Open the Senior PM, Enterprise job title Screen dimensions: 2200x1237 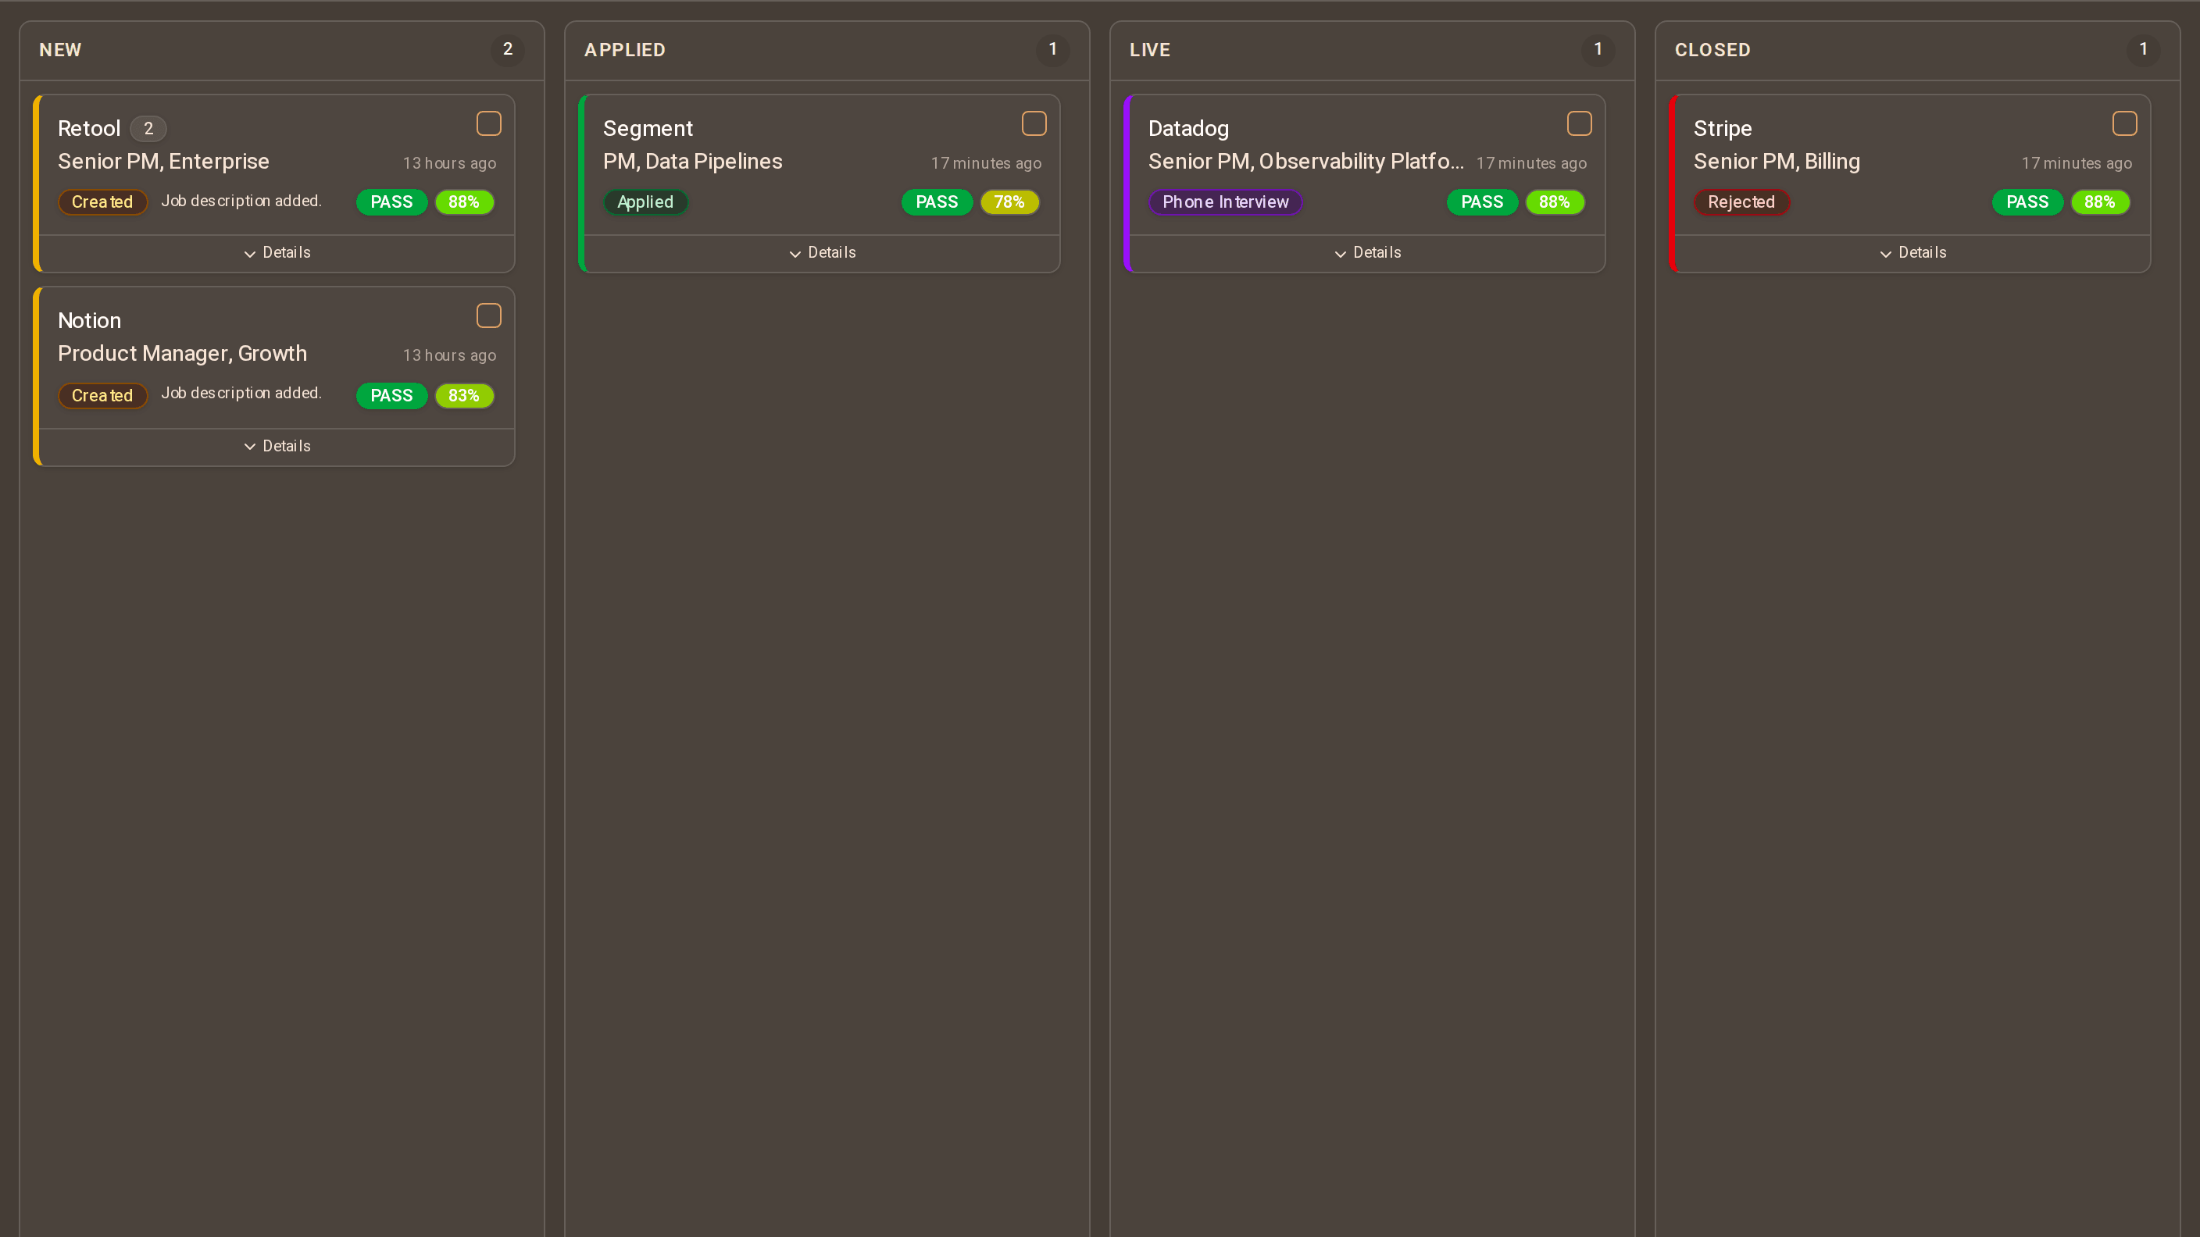[x=164, y=162]
